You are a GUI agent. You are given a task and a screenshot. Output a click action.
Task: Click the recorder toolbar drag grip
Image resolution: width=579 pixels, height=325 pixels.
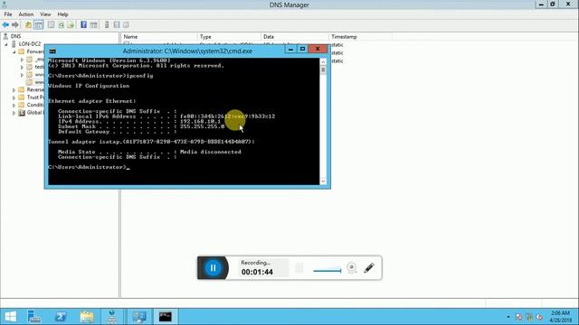pyautogui.click(x=299, y=268)
